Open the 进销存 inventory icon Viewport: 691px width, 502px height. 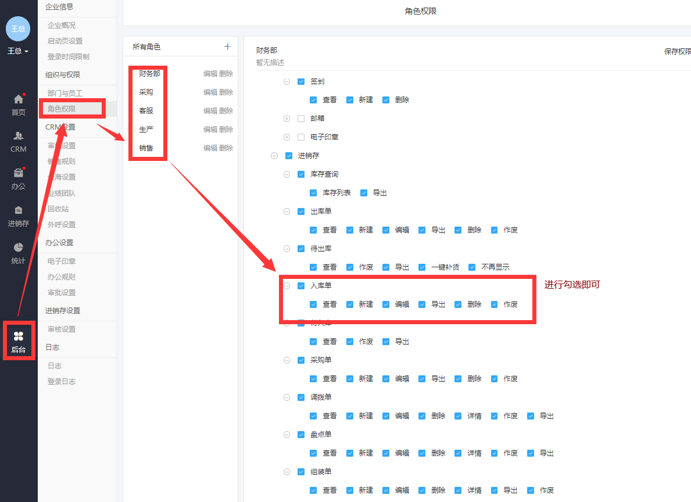[18, 216]
